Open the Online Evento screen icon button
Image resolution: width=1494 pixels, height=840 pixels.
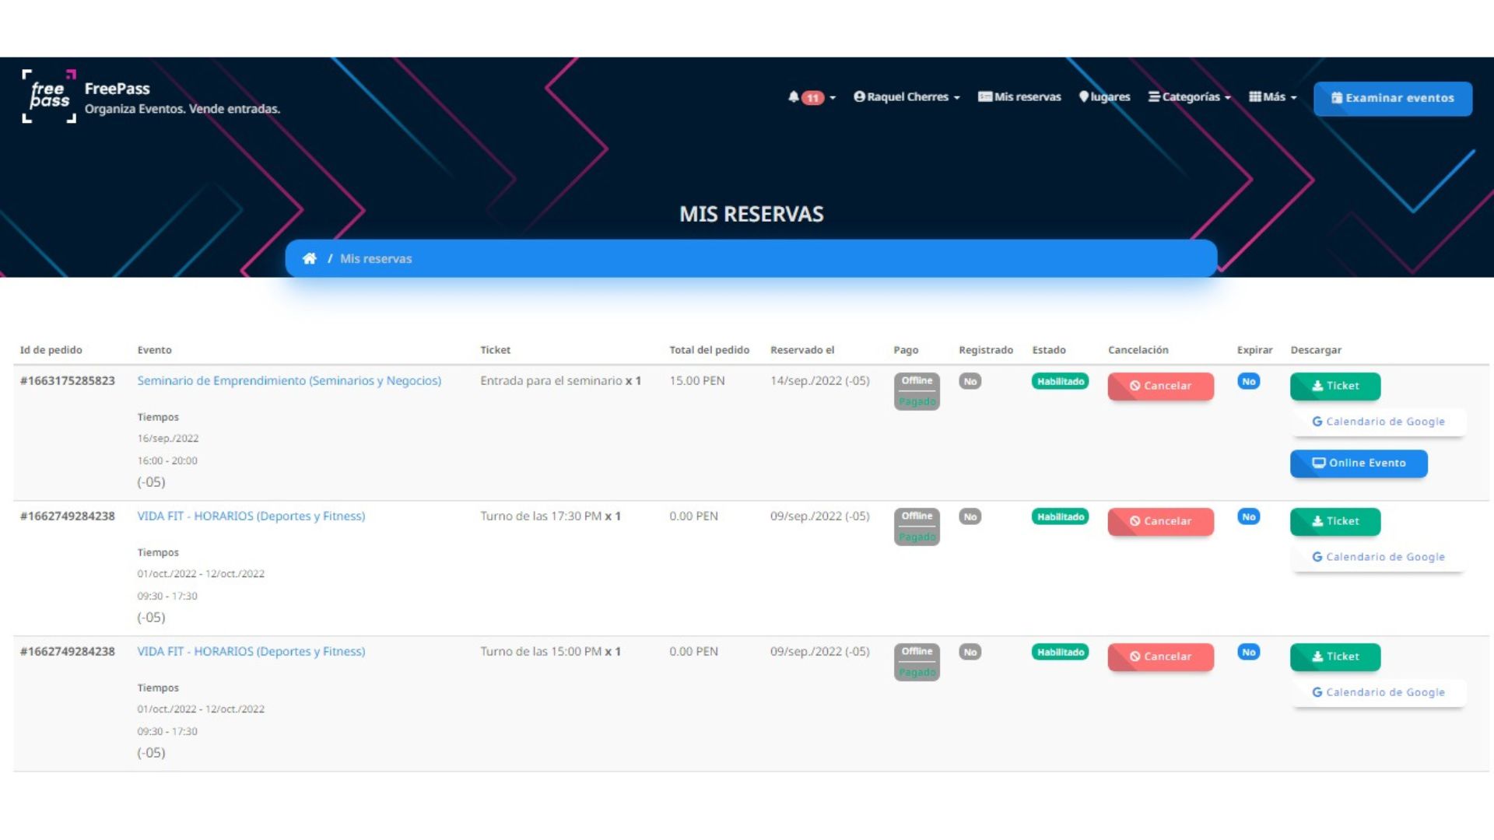(1319, 463)
